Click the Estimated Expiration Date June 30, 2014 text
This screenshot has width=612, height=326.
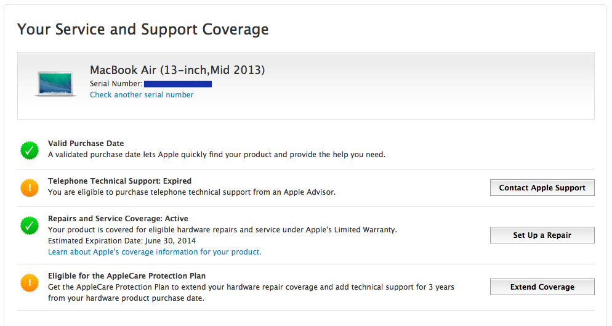coord(122,241)
